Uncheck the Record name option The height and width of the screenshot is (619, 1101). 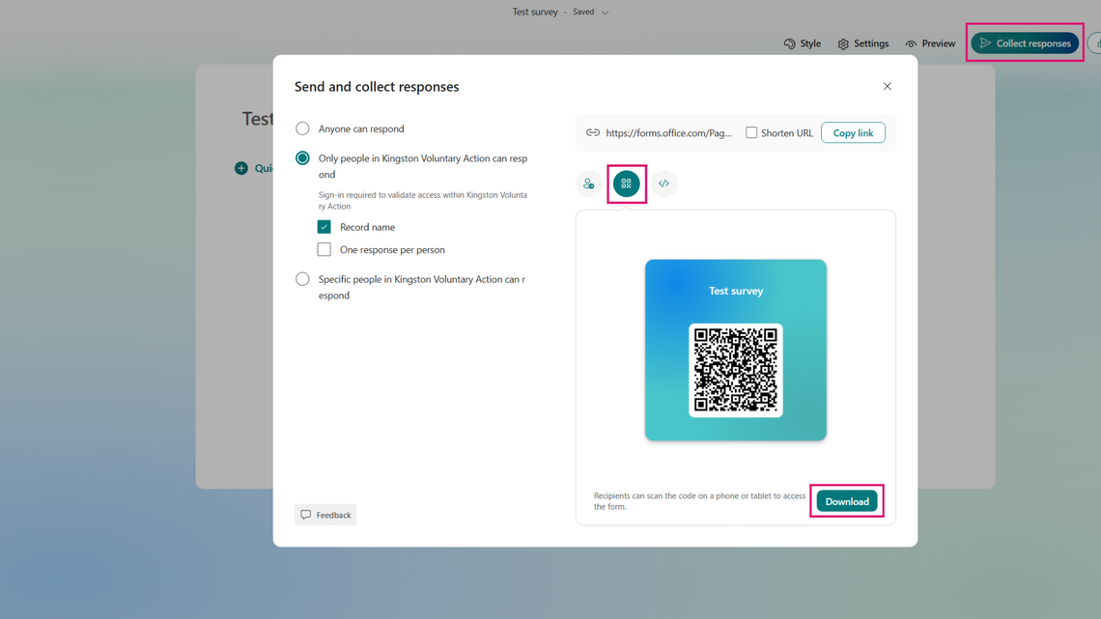325,226
